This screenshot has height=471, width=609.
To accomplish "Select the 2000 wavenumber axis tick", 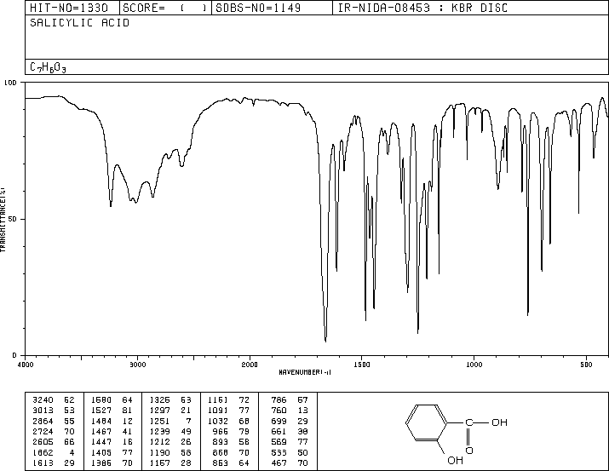I will click(250, 365).
